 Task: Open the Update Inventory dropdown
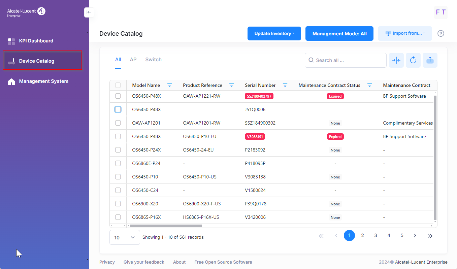[x=274, y=33]
